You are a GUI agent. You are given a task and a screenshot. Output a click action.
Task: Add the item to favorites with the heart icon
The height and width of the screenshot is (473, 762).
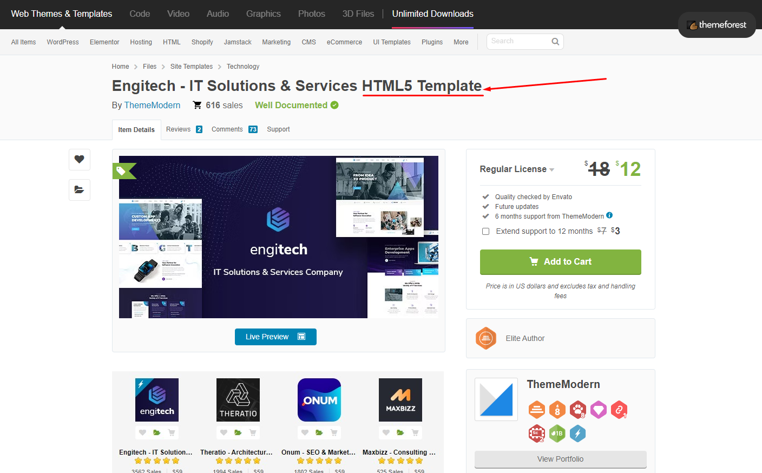point(80,160)
